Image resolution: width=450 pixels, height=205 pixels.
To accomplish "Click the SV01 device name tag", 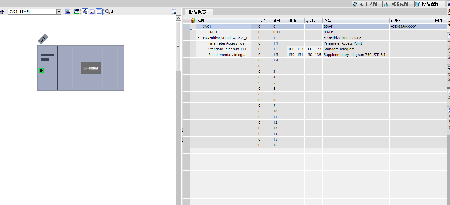I will 43,39.
